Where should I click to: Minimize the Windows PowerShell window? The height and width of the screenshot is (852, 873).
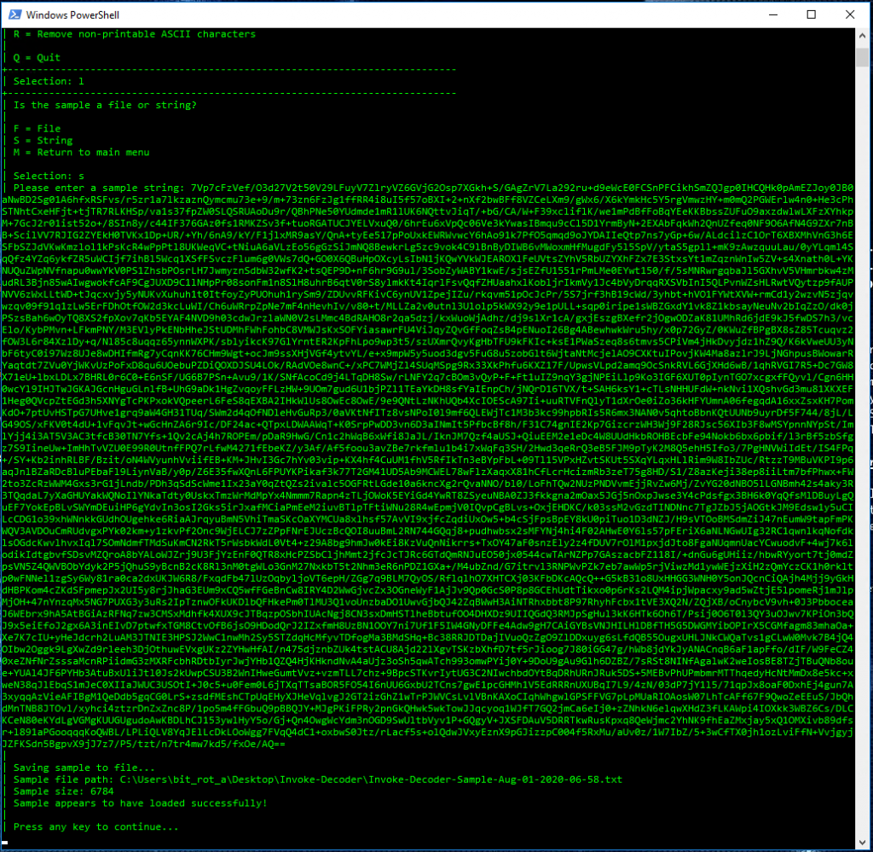coord(772,14)
